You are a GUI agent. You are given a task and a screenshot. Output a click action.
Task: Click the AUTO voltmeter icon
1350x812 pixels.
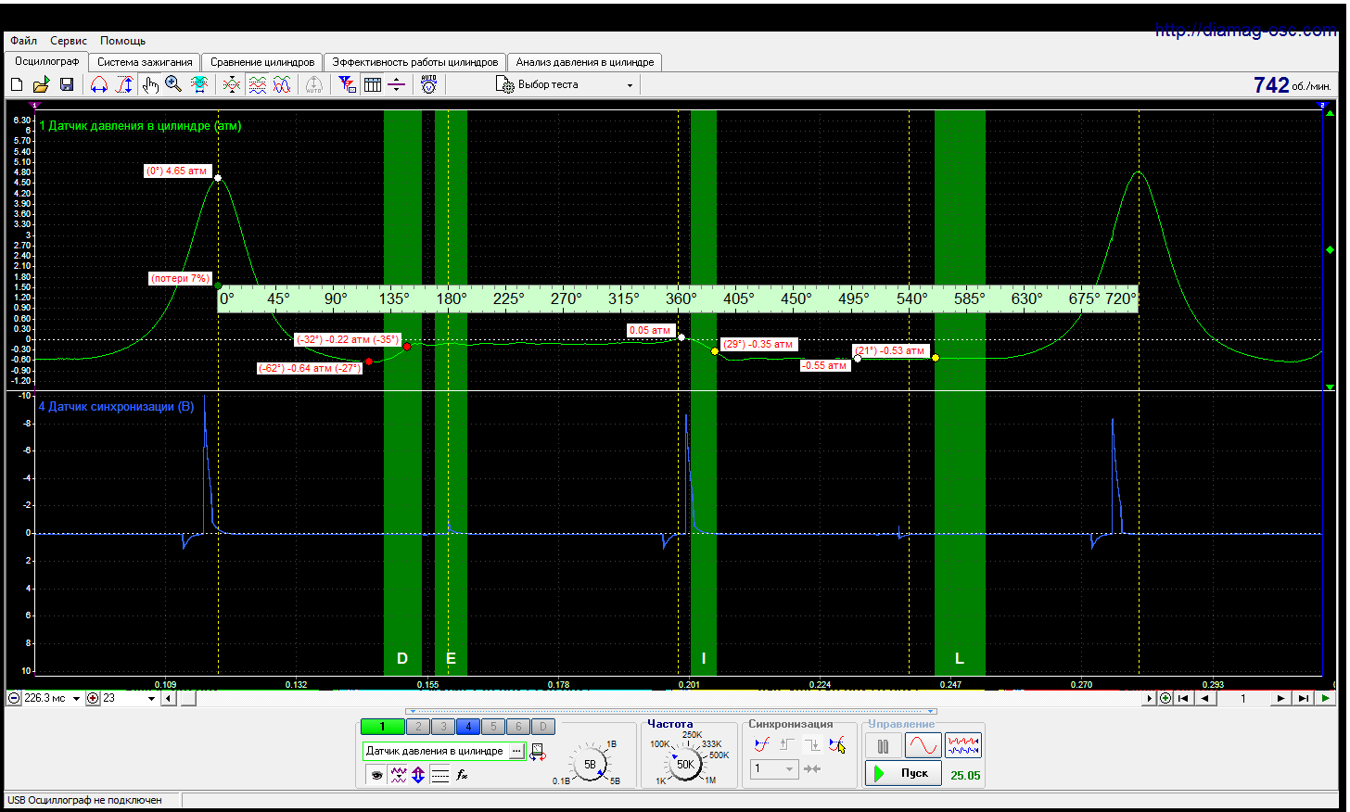(x=428, y=84)
